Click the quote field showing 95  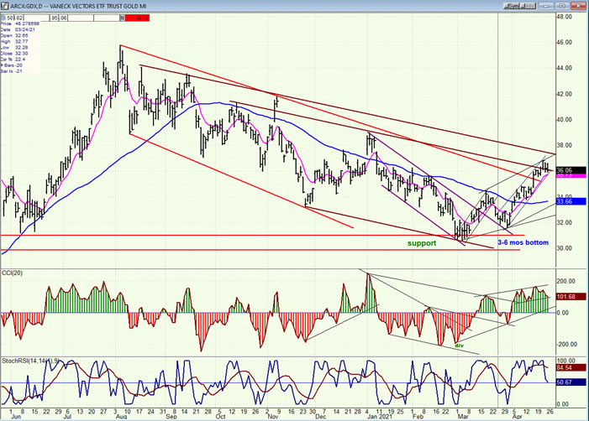click(x=55, y=18)
